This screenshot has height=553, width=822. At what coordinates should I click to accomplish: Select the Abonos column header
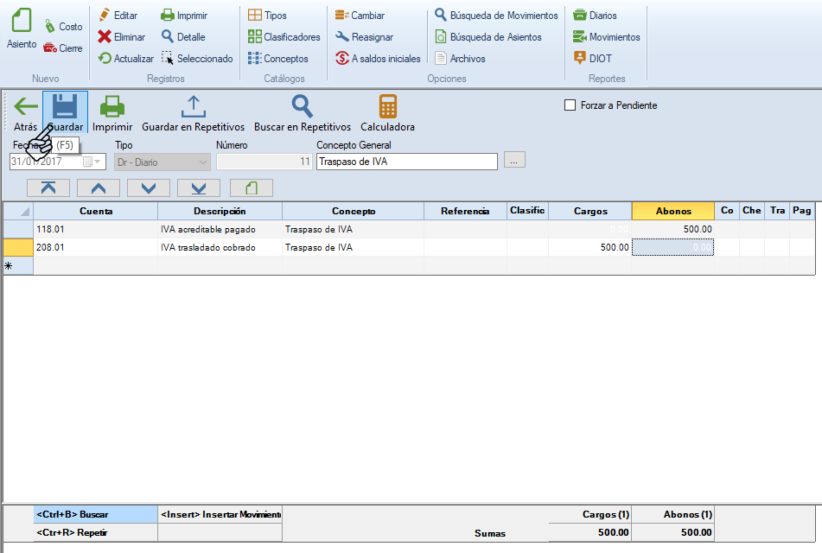tap(673, 211)
